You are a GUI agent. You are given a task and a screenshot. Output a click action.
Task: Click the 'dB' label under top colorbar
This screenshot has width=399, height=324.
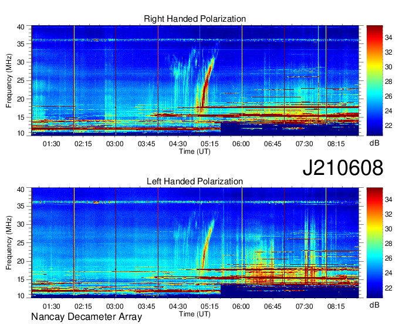[x=374, y=143]
